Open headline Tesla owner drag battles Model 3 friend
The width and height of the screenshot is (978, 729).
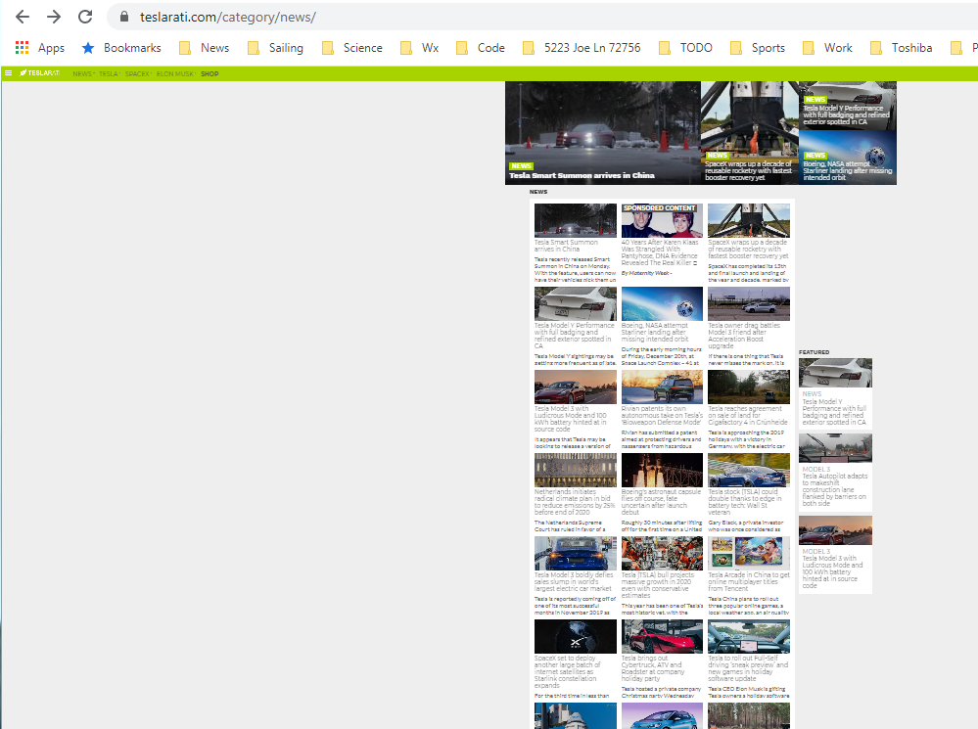pyautogui.click(x=743, y=336)
